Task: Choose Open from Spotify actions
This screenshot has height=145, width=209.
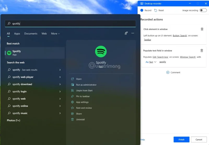Action: coord(79,79)
